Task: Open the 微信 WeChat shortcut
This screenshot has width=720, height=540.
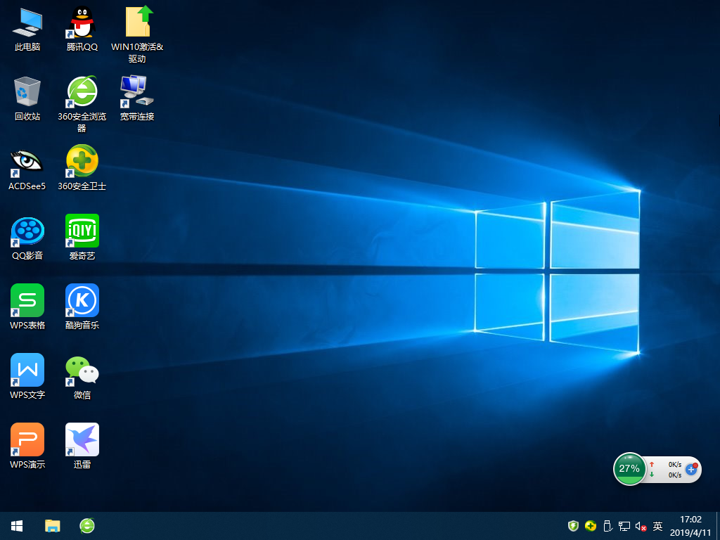Action: click(82, 371)
